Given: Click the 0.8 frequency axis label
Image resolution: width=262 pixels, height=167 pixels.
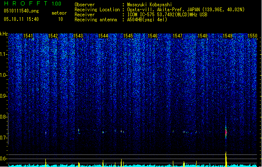Looking at the screenshot, I should (x=3, y=117).
